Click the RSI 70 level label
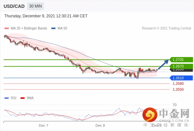Viewport: 194px width, 131px height. click(175, 105)
